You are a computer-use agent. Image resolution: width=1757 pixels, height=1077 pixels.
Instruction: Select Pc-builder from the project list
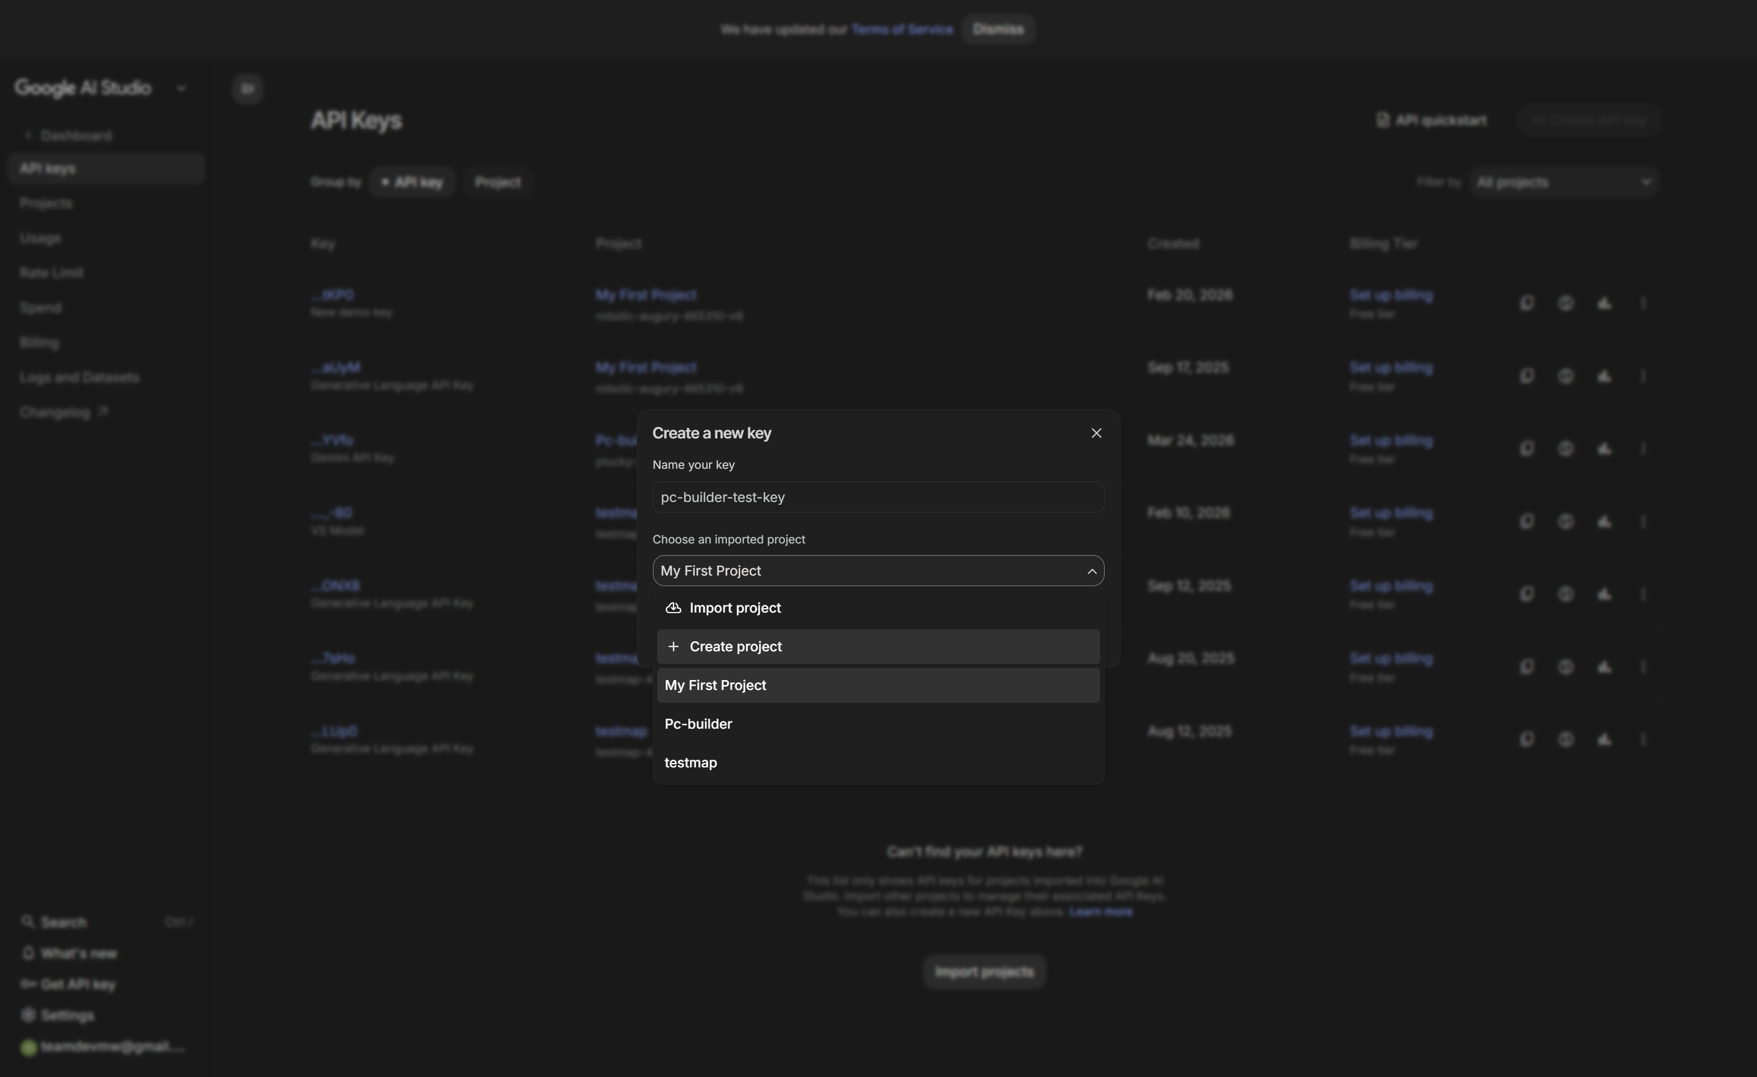[878, 723]
